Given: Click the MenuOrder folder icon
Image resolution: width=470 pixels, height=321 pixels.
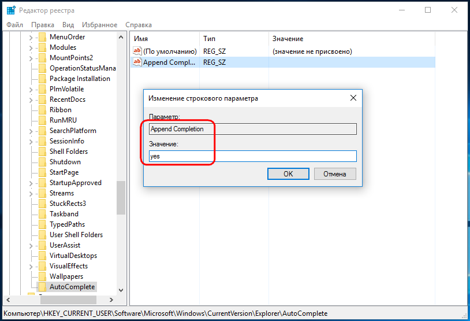Looking at the screenshot, I should (42, 37).
